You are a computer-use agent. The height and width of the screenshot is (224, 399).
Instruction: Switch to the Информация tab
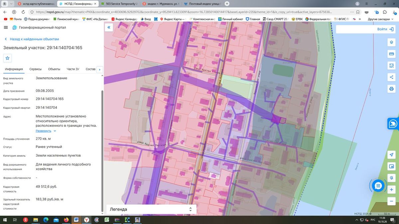click(14, 69)
